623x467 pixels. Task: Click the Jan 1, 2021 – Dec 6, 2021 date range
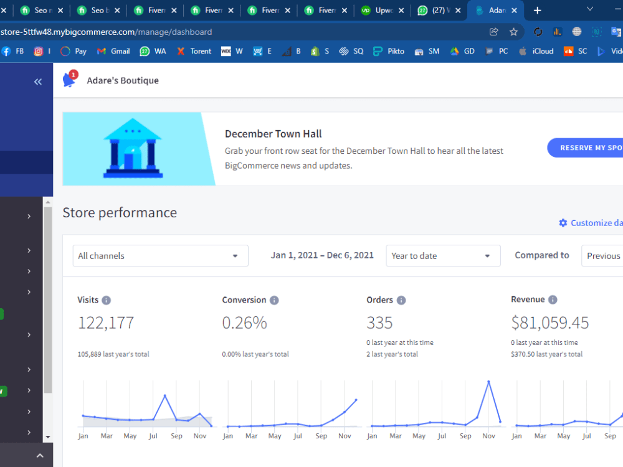[x=322, y=255]
